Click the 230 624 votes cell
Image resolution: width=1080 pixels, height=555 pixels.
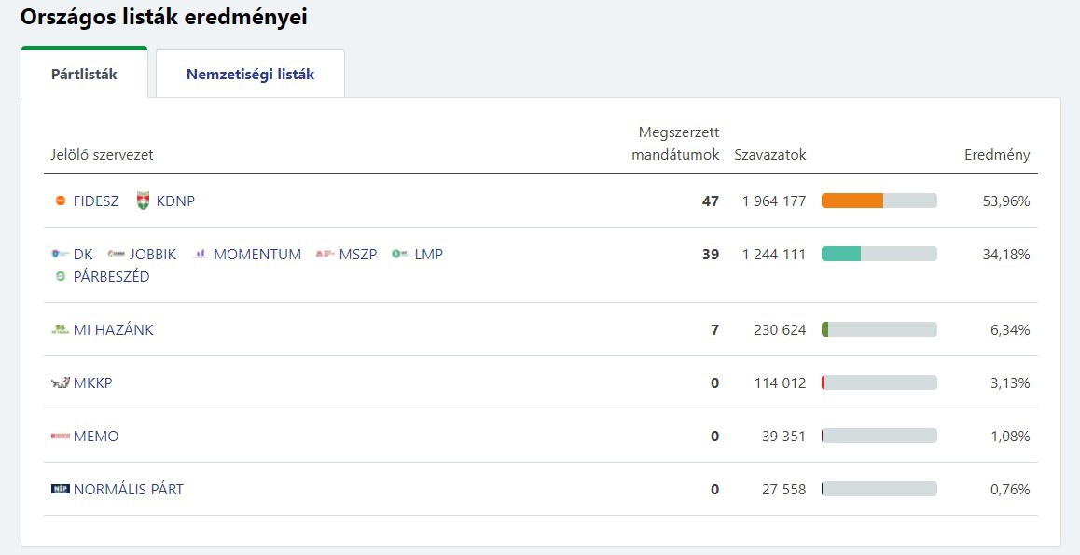780,330
